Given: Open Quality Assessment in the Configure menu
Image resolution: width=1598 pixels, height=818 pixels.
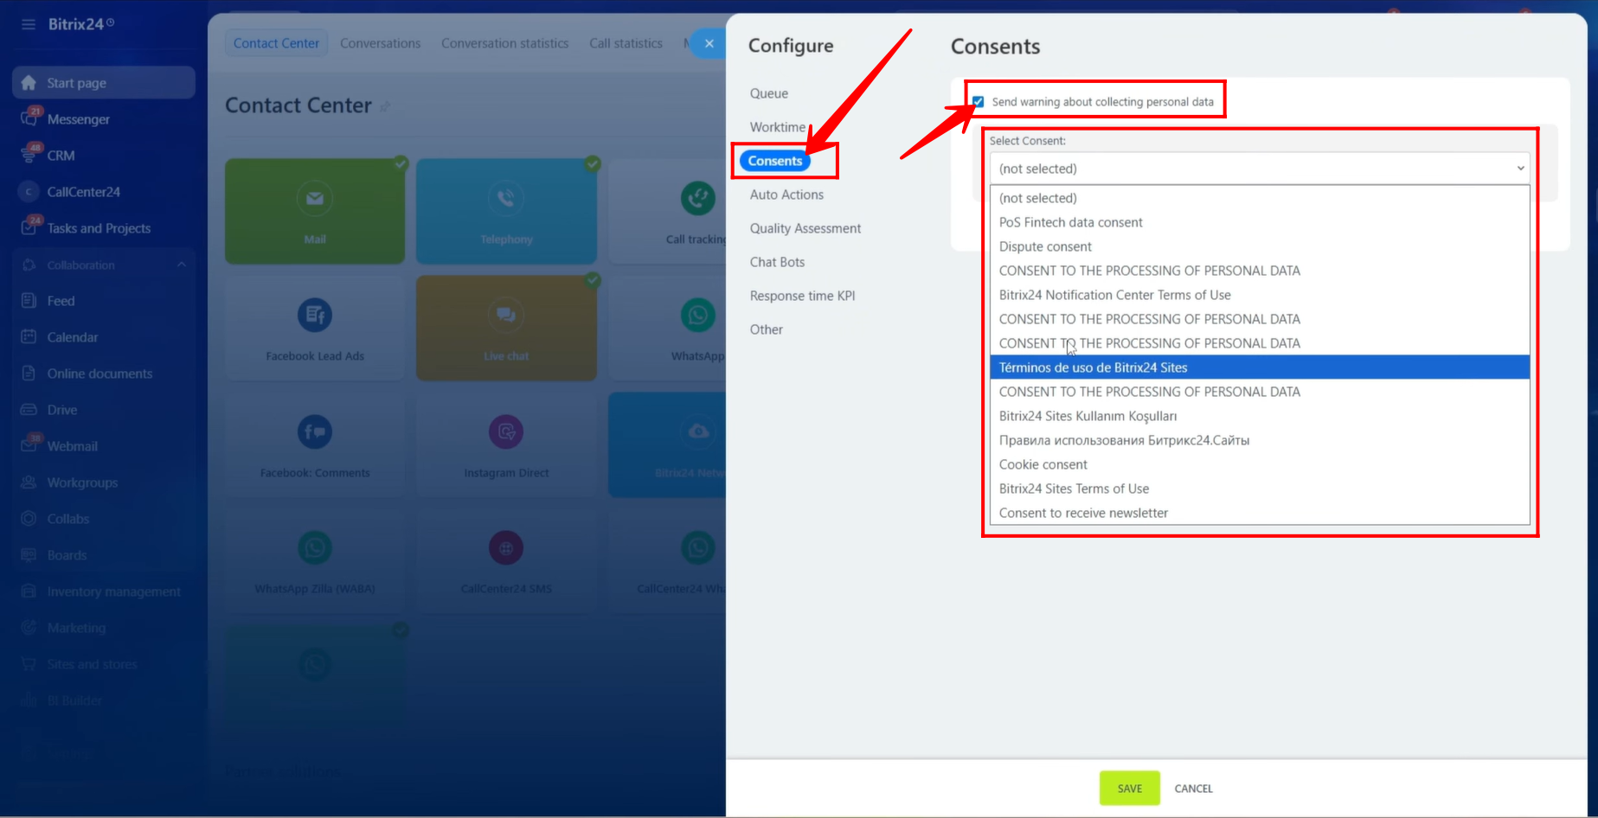Looking at the screenshot, I should 805,228.
